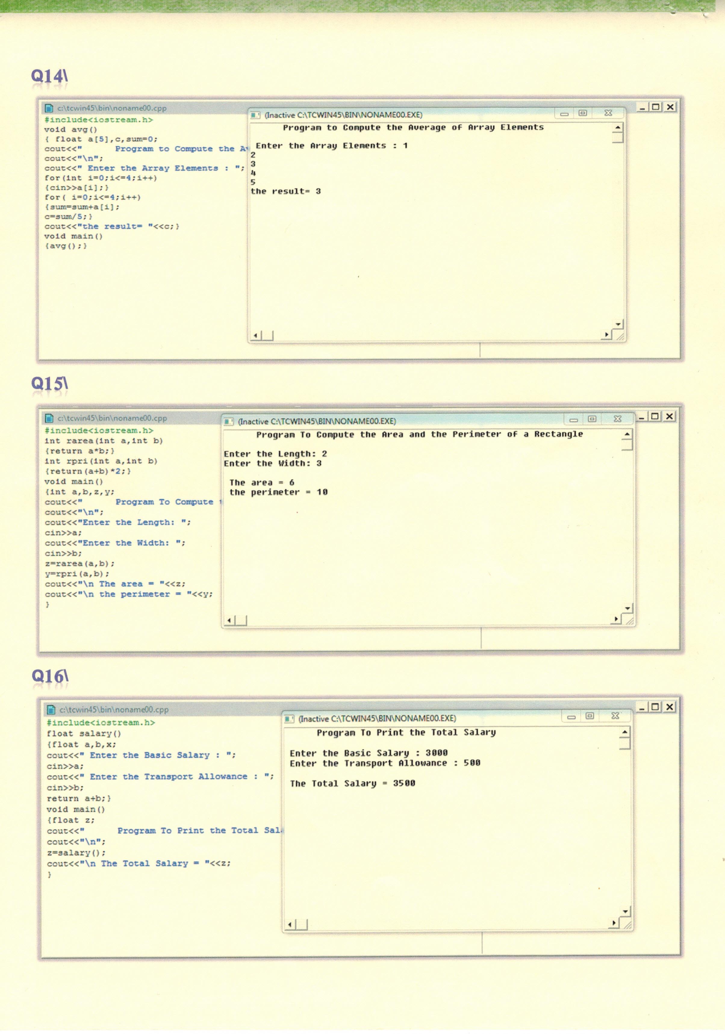Click the line "{float a,b,x;"
The image size is (725, 1034).
[x=82, y=744]
